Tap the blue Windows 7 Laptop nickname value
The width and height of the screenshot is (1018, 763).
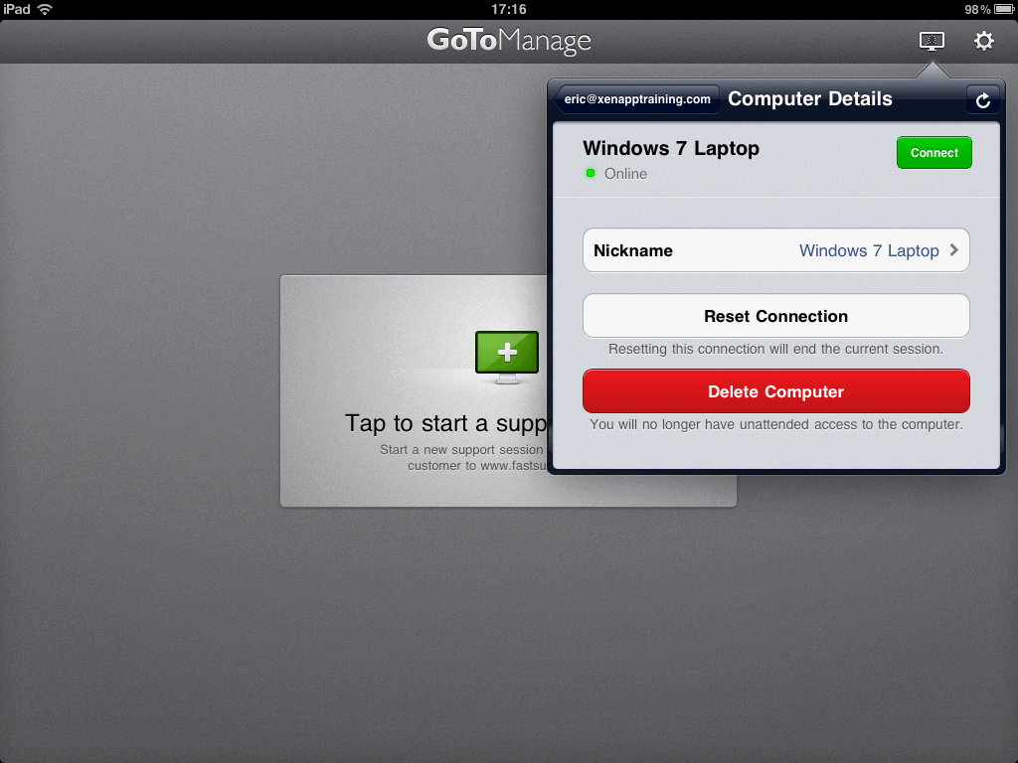click(869, 250)
